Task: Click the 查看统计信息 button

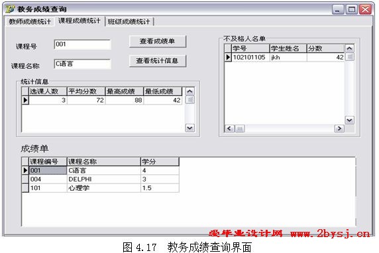Action: point(157,61)
